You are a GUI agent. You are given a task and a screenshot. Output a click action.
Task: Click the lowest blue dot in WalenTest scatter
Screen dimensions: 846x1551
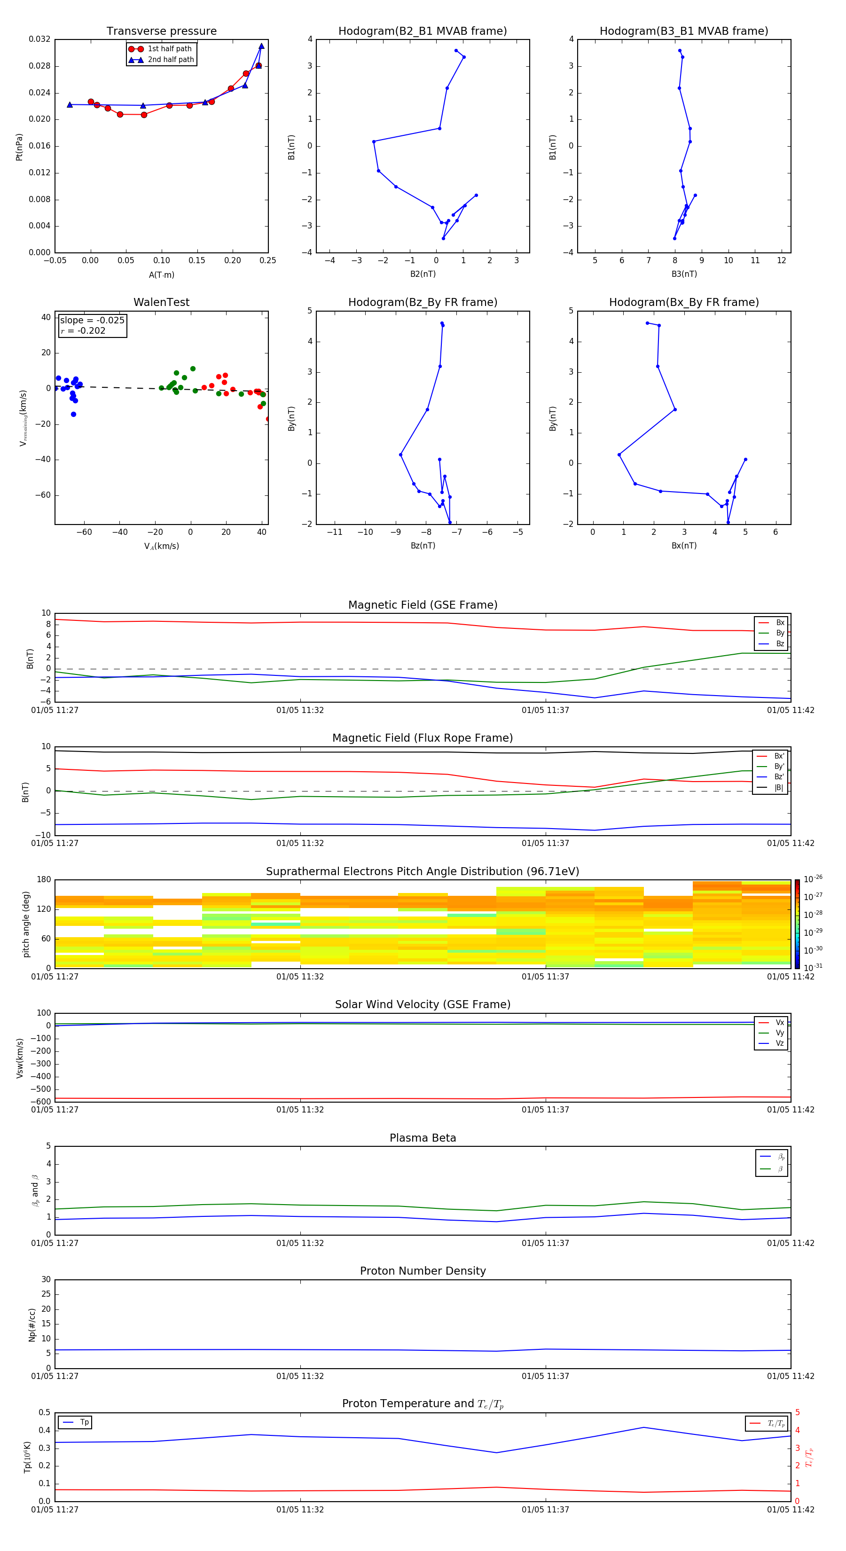click(73, 414)
